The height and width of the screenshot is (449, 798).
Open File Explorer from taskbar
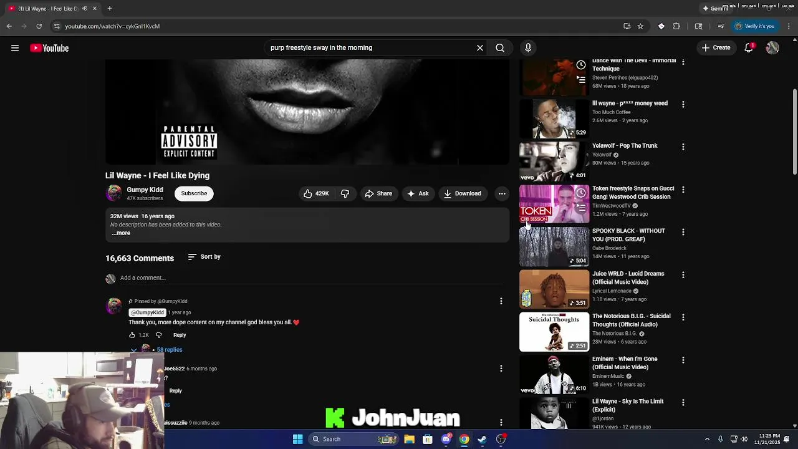pos(409,439)
